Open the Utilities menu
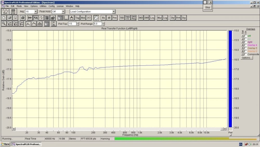260x147 pixels. [x=43, y=6]
